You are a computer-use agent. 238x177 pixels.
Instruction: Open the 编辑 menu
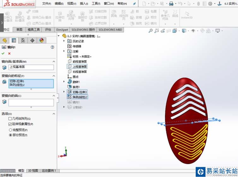(x=59, y=3)
